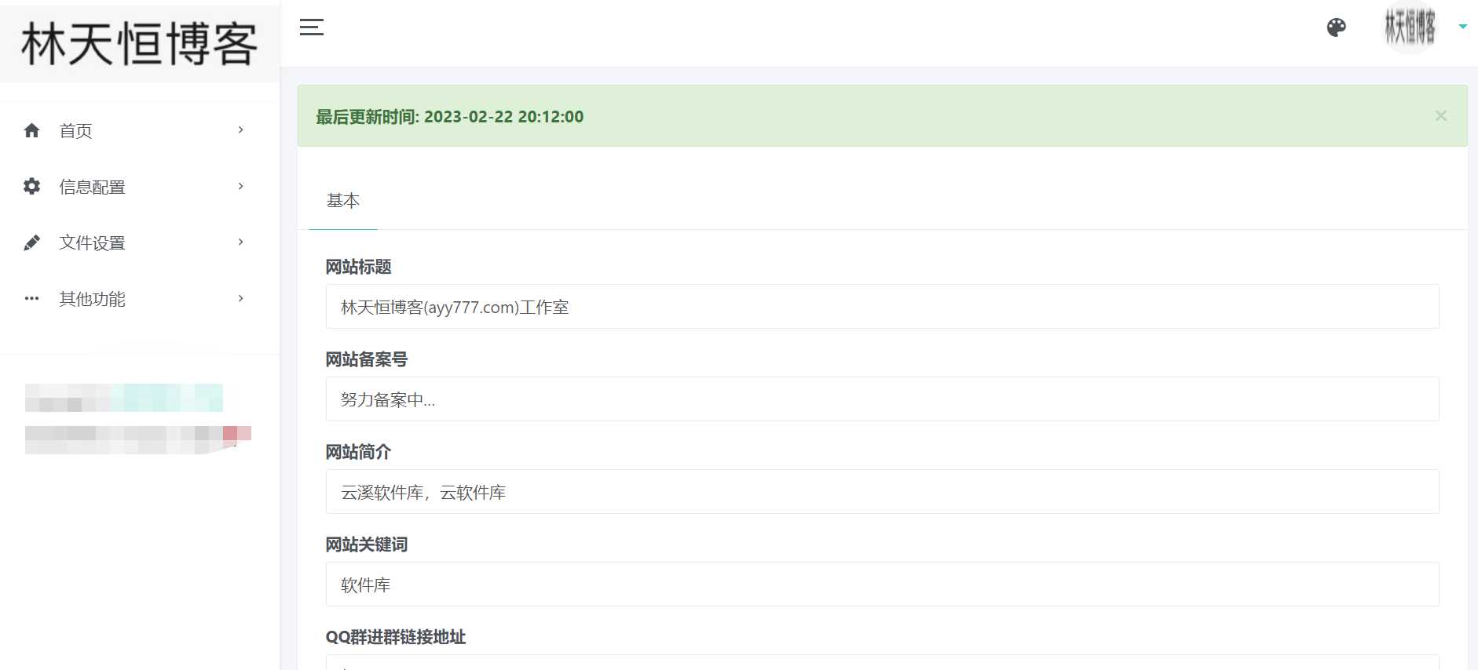The width and height of the screenshot is (1478, 670).
Task: Focus the 网站标题 text field
Action: [x=881, y=307]
